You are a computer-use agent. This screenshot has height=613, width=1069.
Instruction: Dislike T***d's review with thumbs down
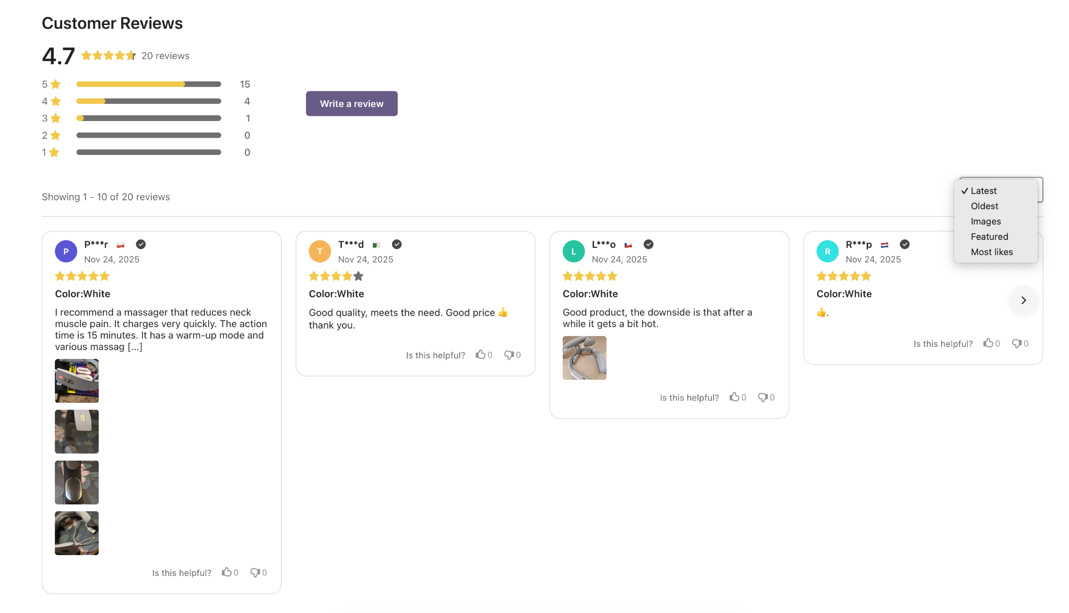tap(508, 355)
